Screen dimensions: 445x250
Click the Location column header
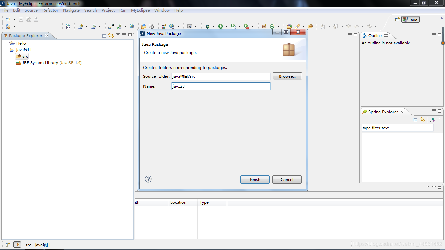tap(183, 202)
